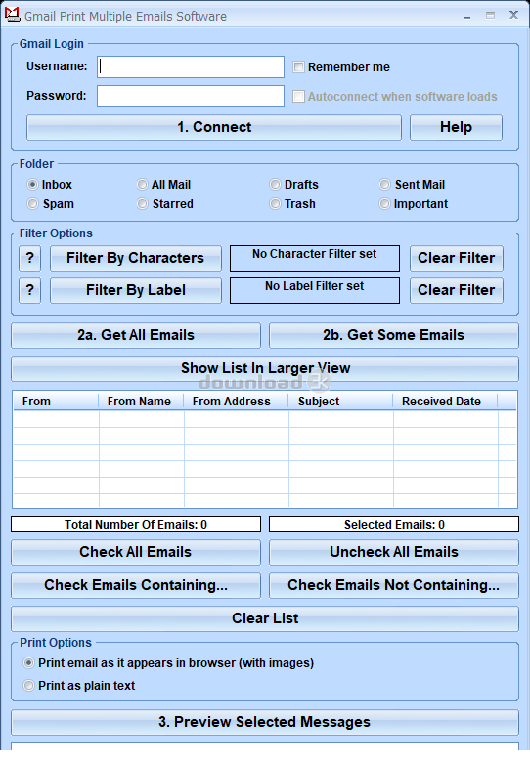Pick the Sent Mail folder radio button
530x763 pixels.
tap(385, 185)
